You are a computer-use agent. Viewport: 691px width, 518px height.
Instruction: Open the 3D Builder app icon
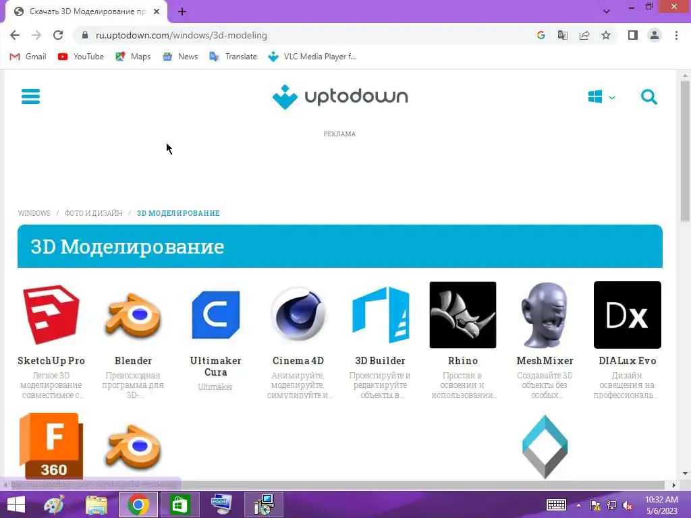click(381, 314)
